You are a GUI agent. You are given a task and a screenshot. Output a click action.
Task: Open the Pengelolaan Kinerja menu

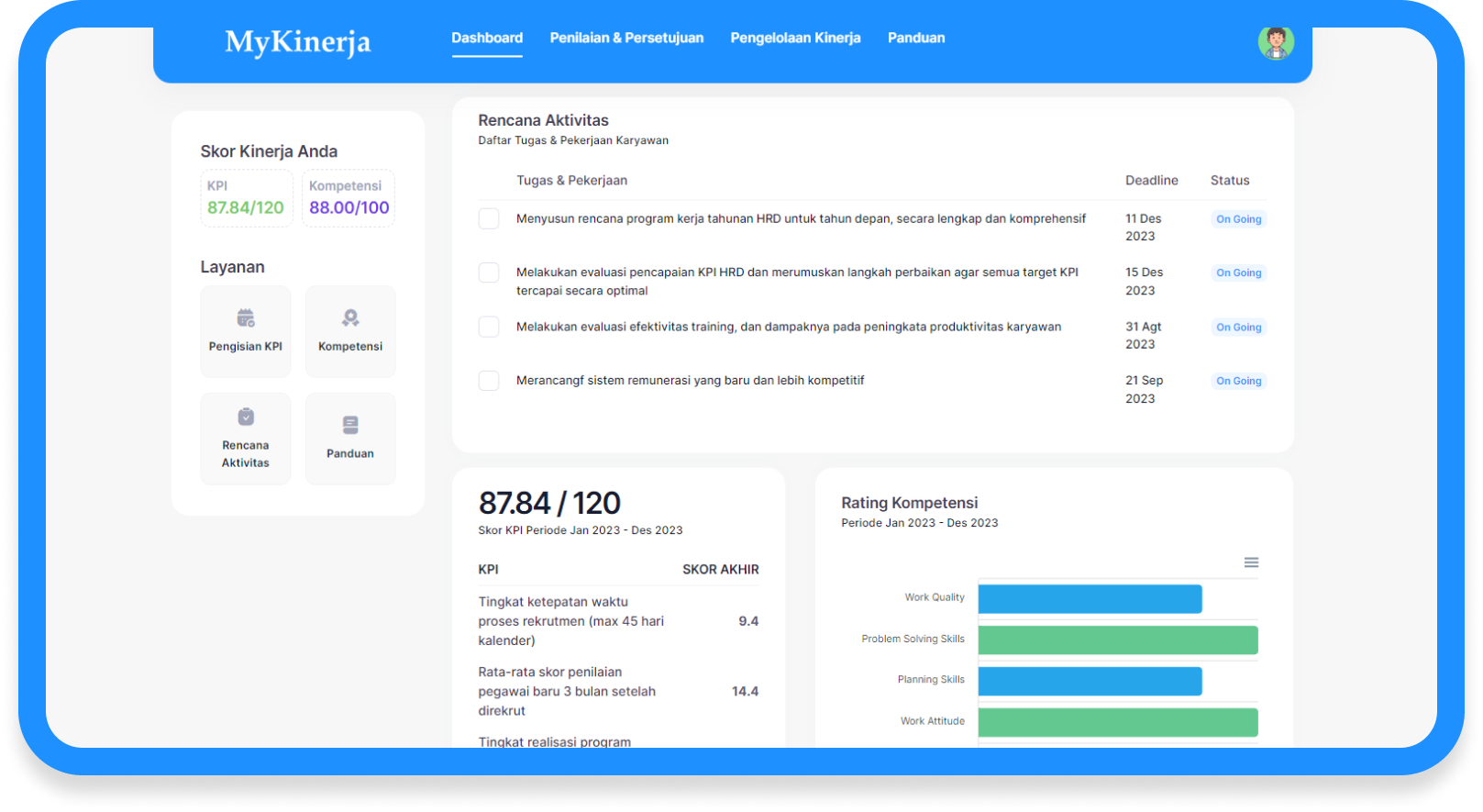pos(795,39)
